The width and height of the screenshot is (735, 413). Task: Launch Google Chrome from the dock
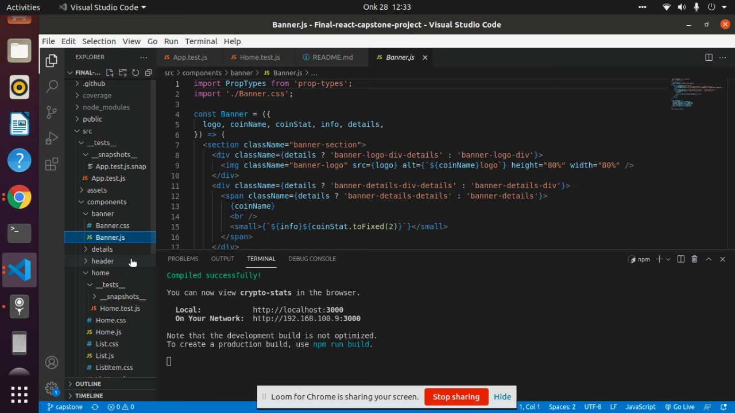point(19,198)
